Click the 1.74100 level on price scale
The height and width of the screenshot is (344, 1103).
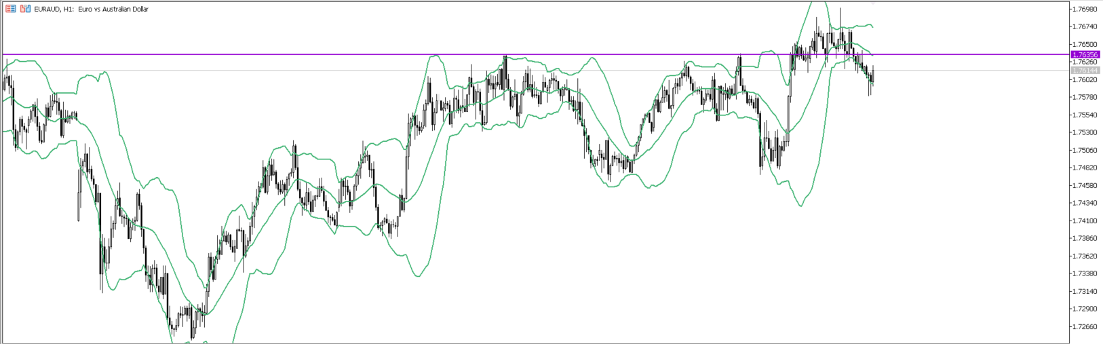[1085, 221]
